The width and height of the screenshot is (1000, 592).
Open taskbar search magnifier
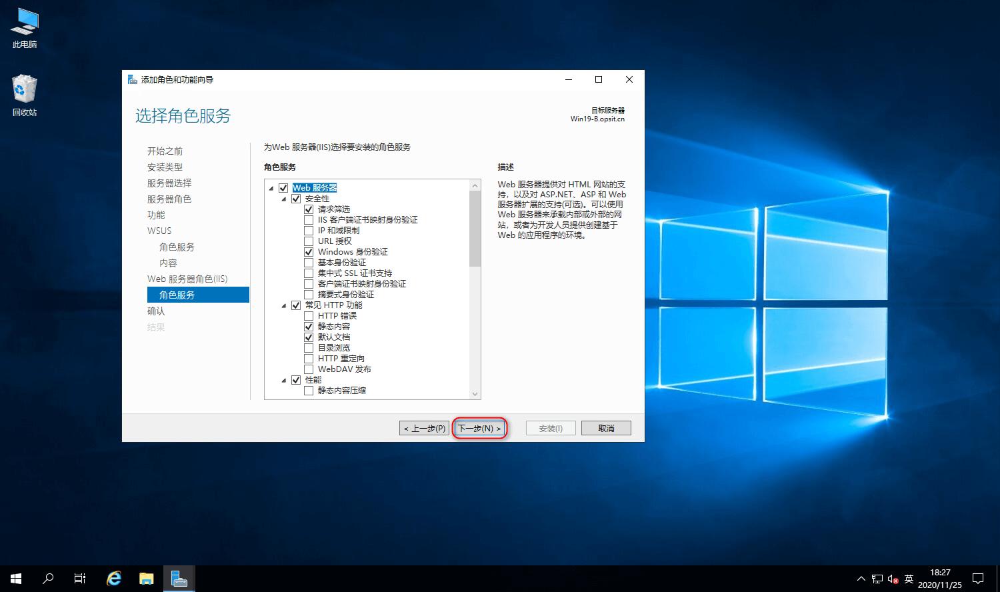tap(48, 579)
